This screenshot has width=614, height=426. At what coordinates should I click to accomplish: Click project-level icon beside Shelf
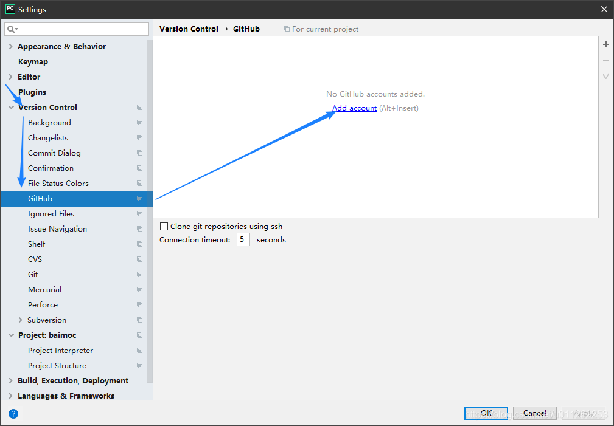[139, 244]
